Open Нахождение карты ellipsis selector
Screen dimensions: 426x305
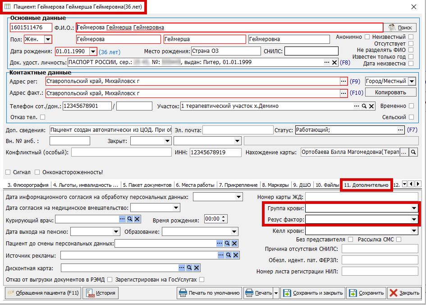click(404, 152)
